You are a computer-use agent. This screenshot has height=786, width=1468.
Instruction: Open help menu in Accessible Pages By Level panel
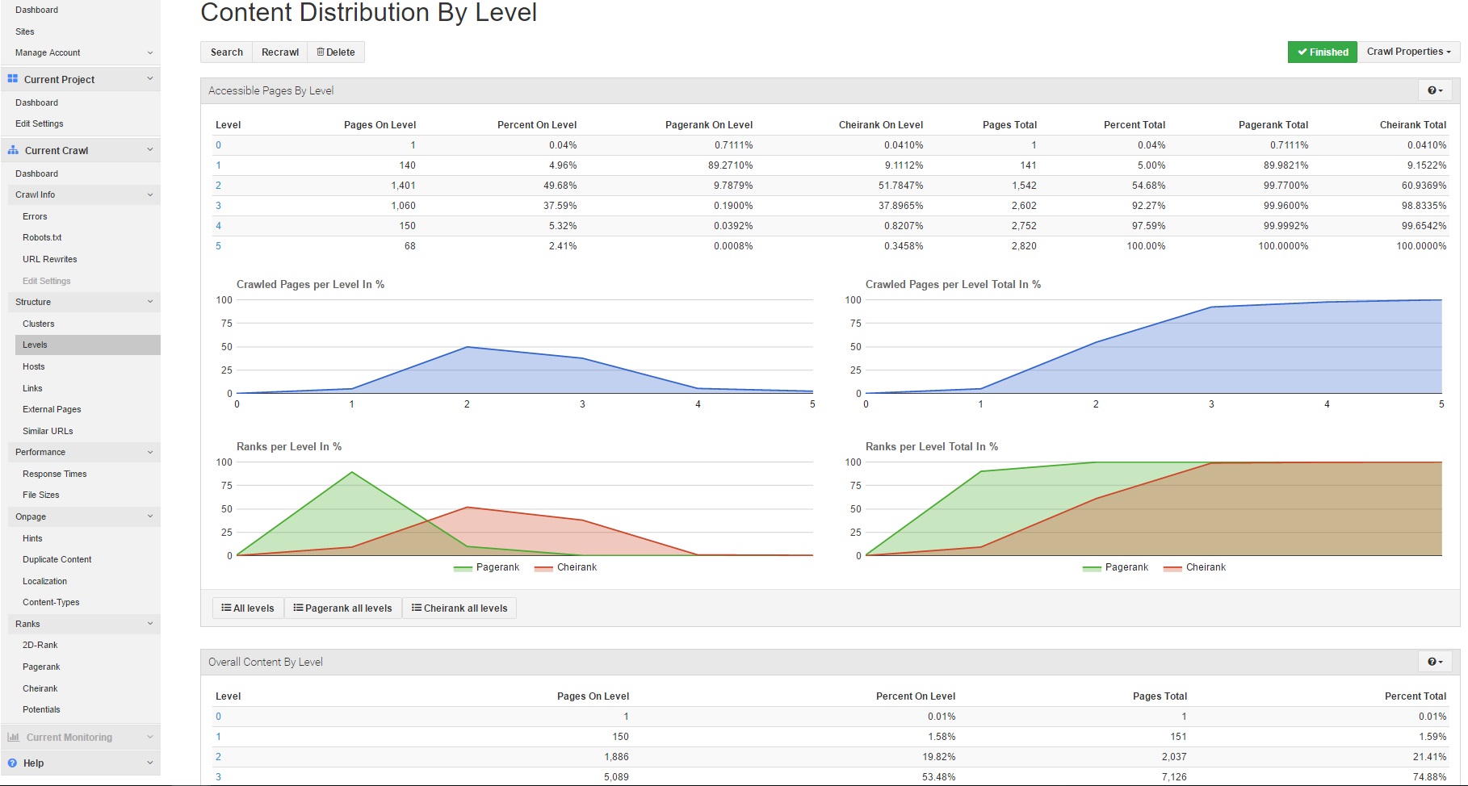click(x=1435, y=90)
